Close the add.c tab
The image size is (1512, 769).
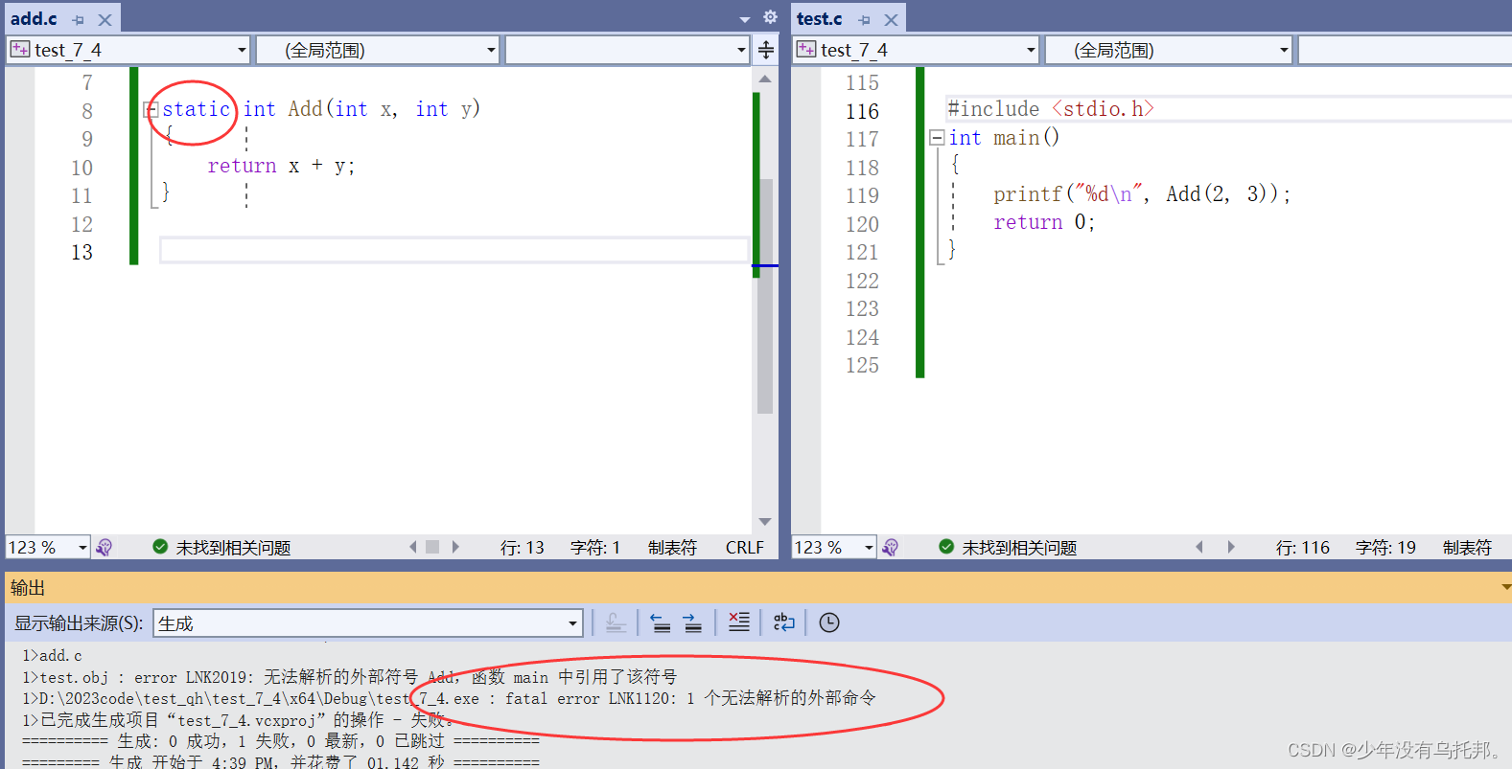pyautogui.click(x=105, y=19)
